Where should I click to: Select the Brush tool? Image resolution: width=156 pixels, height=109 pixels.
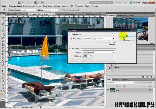click(x=3, y=41)
